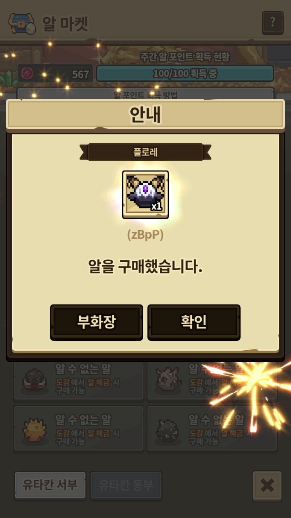Select the 플로레 egg item icon
The height and width of the screenshot is (518, 291).
pos(145,195)
